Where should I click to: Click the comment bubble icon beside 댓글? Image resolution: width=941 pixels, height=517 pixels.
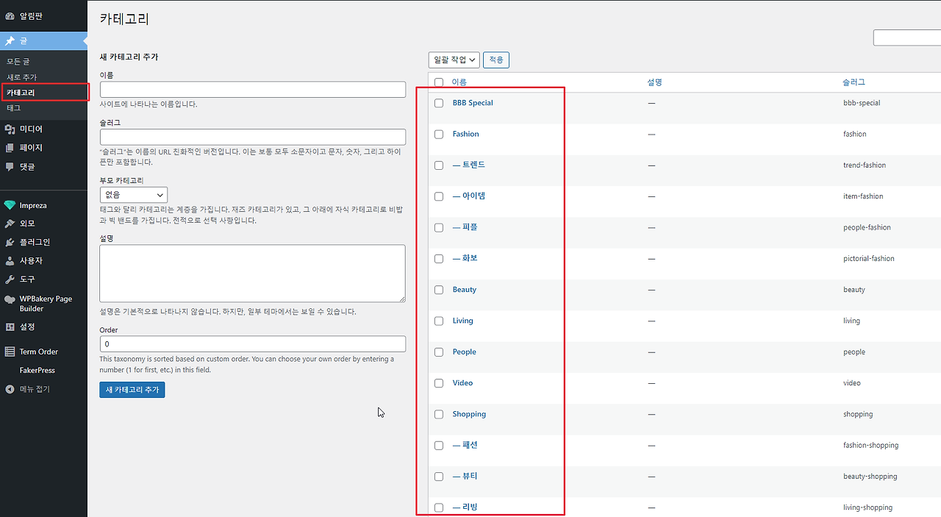[10, 167]
